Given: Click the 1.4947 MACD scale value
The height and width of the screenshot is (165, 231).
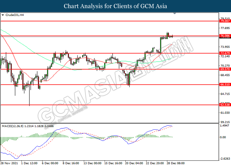Looking at the screenshot, I should [224, 125].
